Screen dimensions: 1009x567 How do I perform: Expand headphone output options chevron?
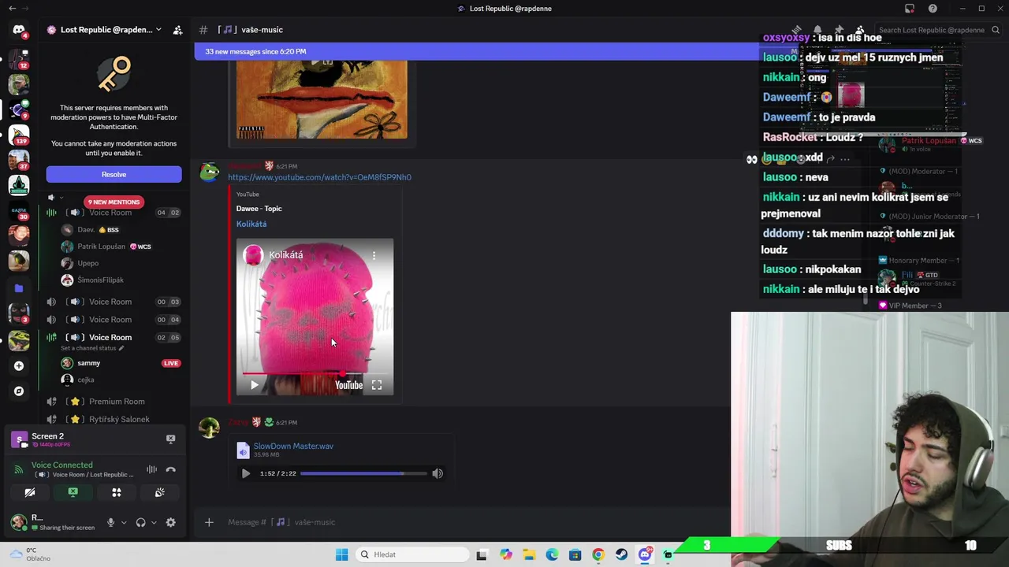pos(154,522)
